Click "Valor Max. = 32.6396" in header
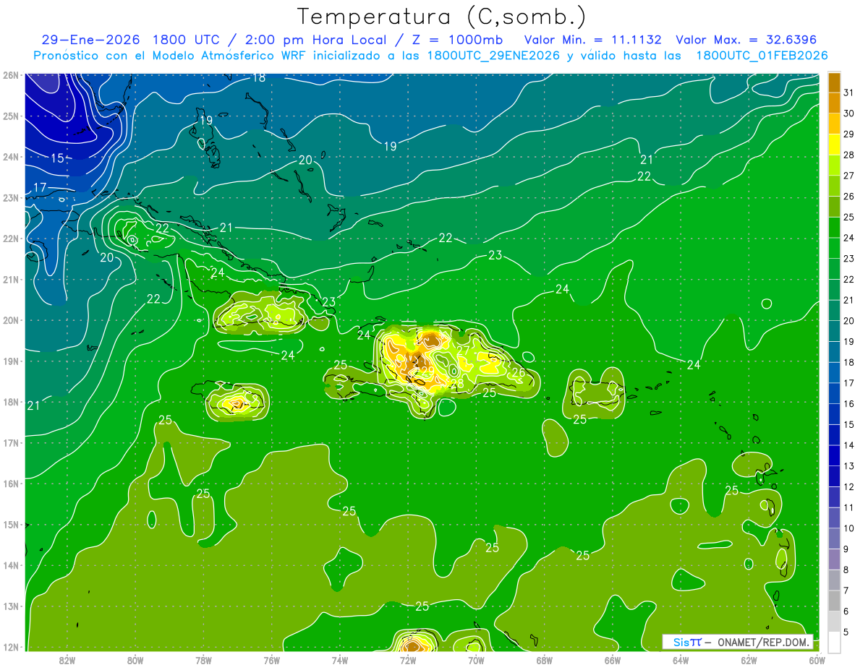Viewport: 868px width, 670px height. 746,40
